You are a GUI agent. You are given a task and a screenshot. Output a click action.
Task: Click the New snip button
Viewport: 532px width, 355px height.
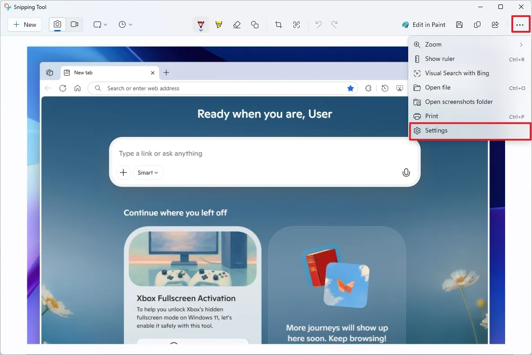point(24,25)
